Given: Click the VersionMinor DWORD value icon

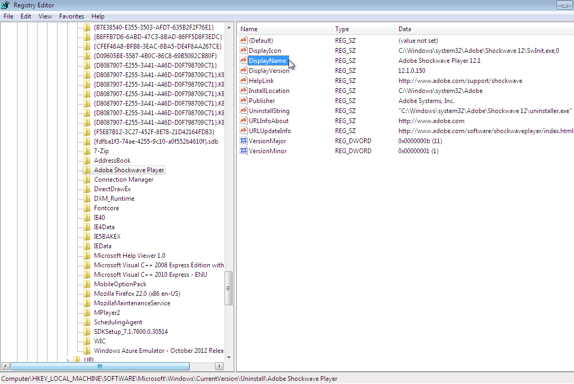Looking at the screenshot, I should tap(244, 151).
